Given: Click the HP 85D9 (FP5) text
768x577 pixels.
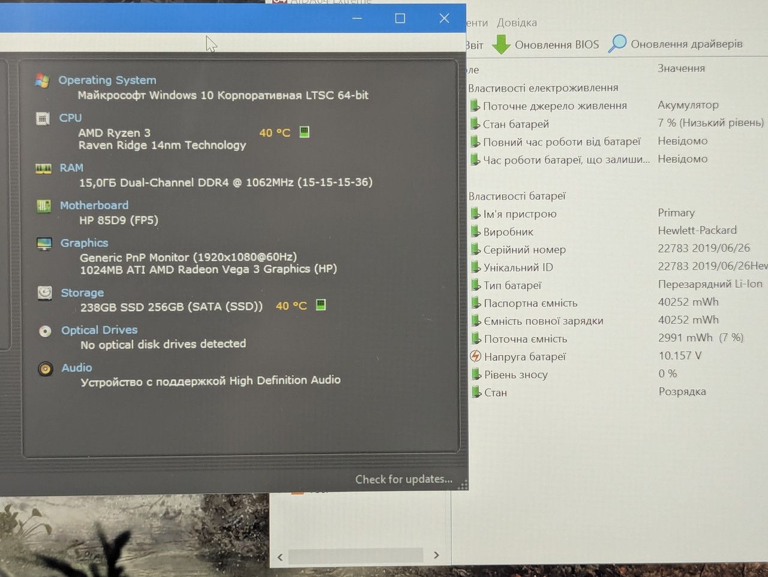Looking at the screenshot, I should point(119,220).
